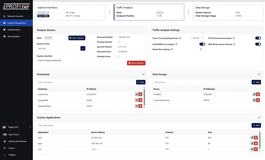This screenshot has height=160, width=265.
Task: Delete the CustomHostGroup entry
Action: pos(258,100)
